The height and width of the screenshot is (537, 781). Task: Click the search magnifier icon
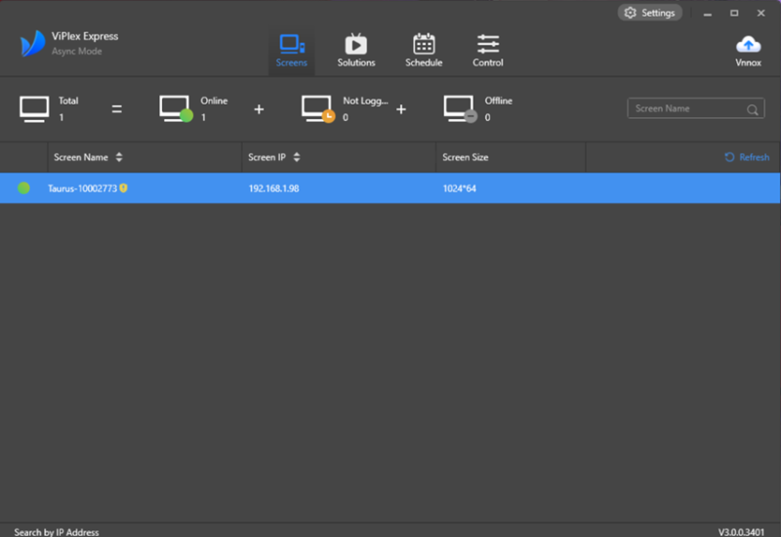pos(754,109)
